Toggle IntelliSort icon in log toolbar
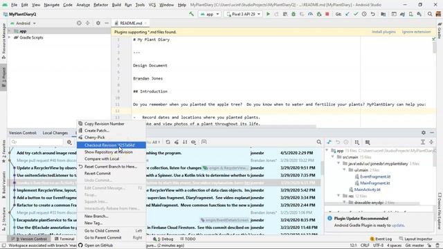 [185, 142]
